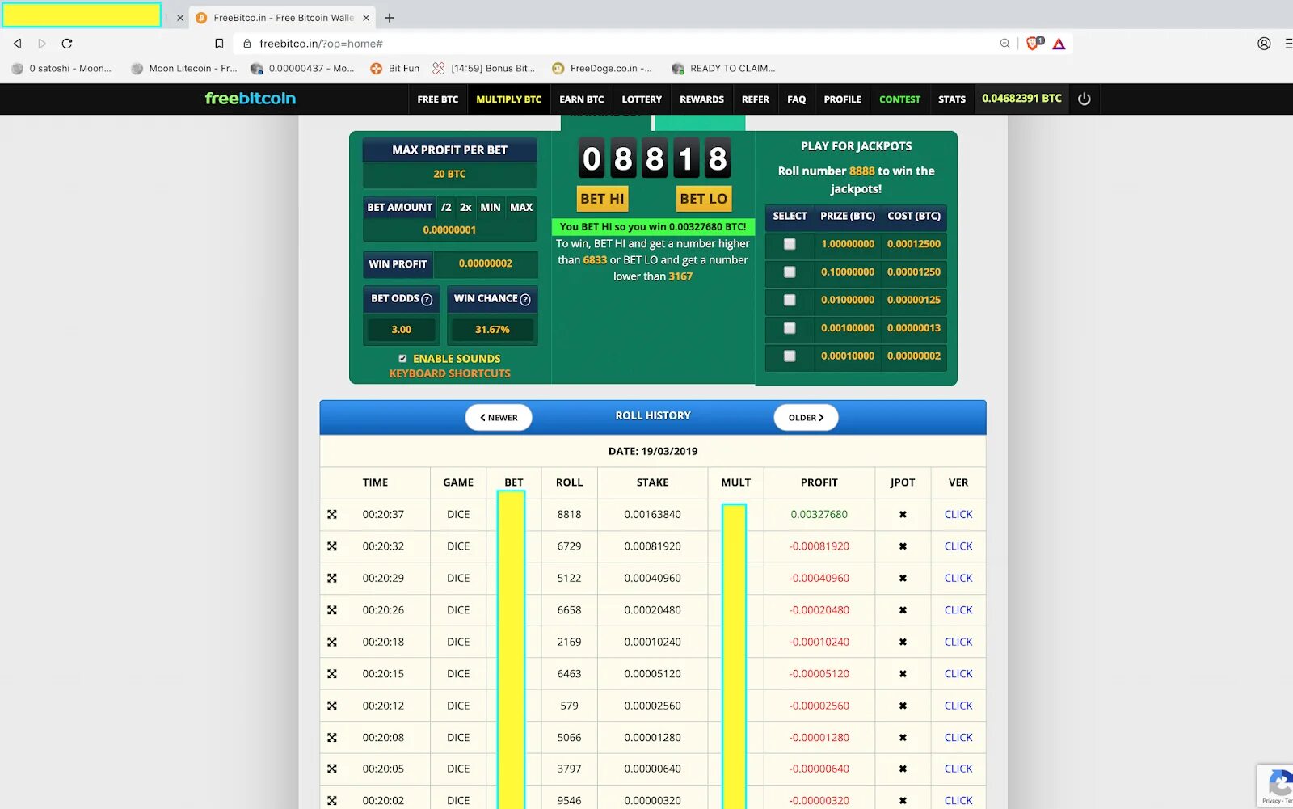Double the bet amount with 2x

[x=465, y=208]
